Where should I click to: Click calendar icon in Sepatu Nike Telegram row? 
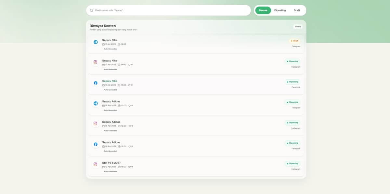103,44
